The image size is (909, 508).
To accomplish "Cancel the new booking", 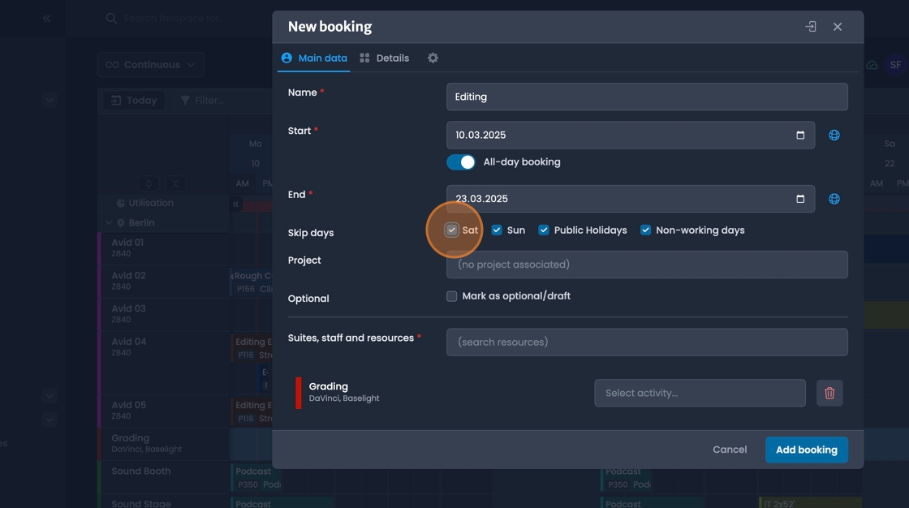I will [x=729, y=449].
